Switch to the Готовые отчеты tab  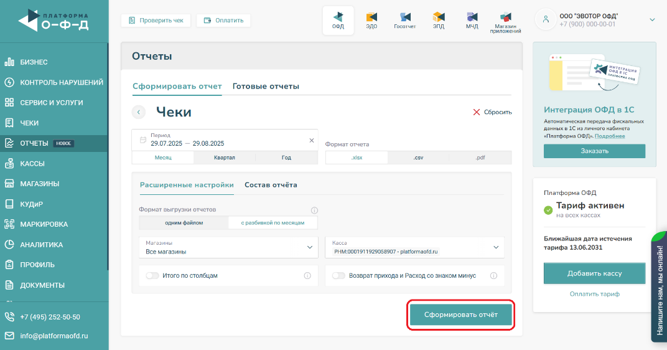click(x=266, y=86)
